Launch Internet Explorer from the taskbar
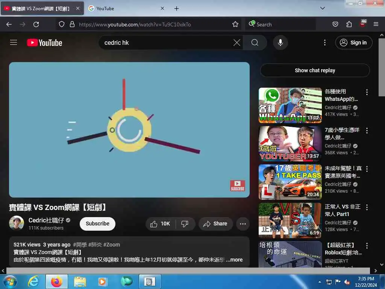This screenshot has height=289, width=385. coord(33,281)
